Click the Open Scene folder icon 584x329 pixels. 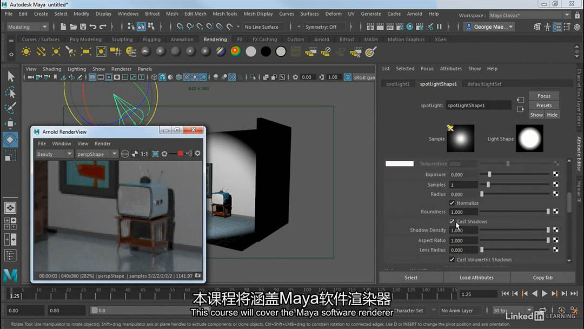click(73, 27)
